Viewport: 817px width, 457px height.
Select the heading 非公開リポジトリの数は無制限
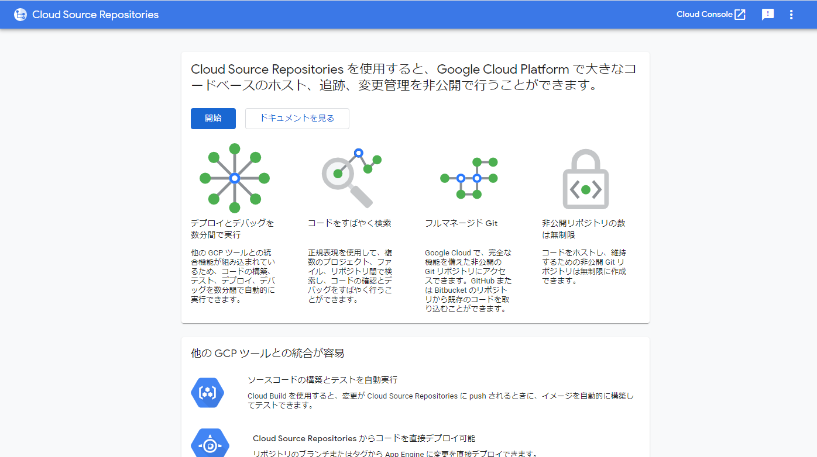(583, 229)
